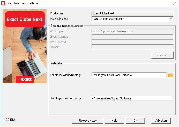Click the Verifiëren button
Screen dimensions: 179x127
pyautogui.click(x=162, y=55)
